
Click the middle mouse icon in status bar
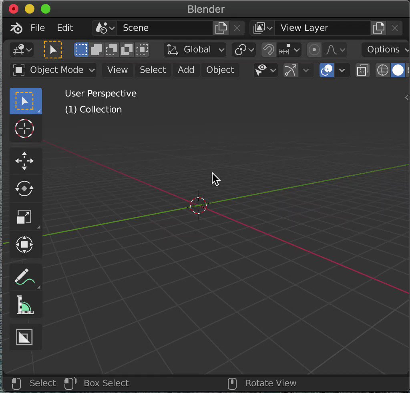pyautogui.click(x=232, y=383)
